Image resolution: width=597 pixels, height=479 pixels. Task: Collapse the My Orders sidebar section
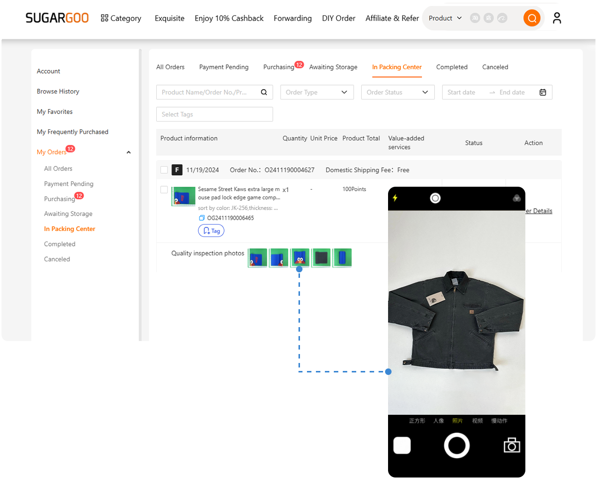(x=129, y=152)
